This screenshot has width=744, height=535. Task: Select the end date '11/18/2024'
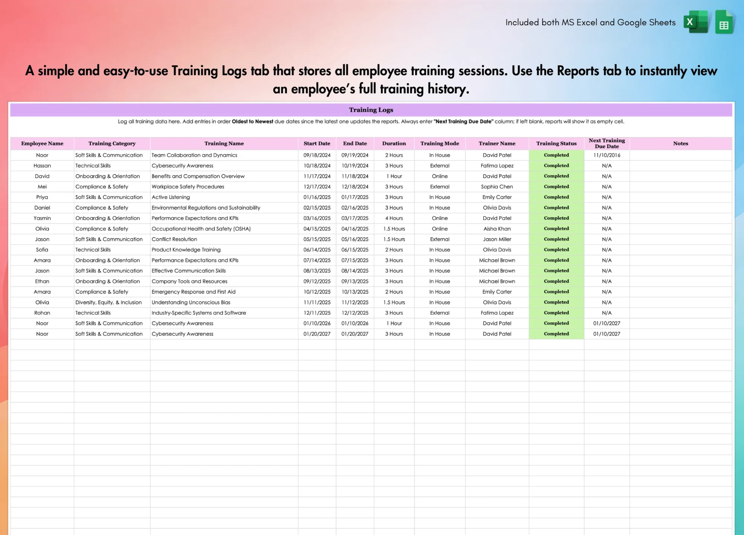(x=355, y=176)
